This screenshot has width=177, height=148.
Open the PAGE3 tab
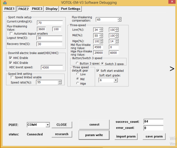tap(37, 9)
